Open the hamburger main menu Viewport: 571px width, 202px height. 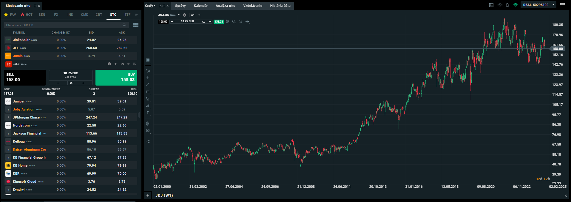click(562, 5)
